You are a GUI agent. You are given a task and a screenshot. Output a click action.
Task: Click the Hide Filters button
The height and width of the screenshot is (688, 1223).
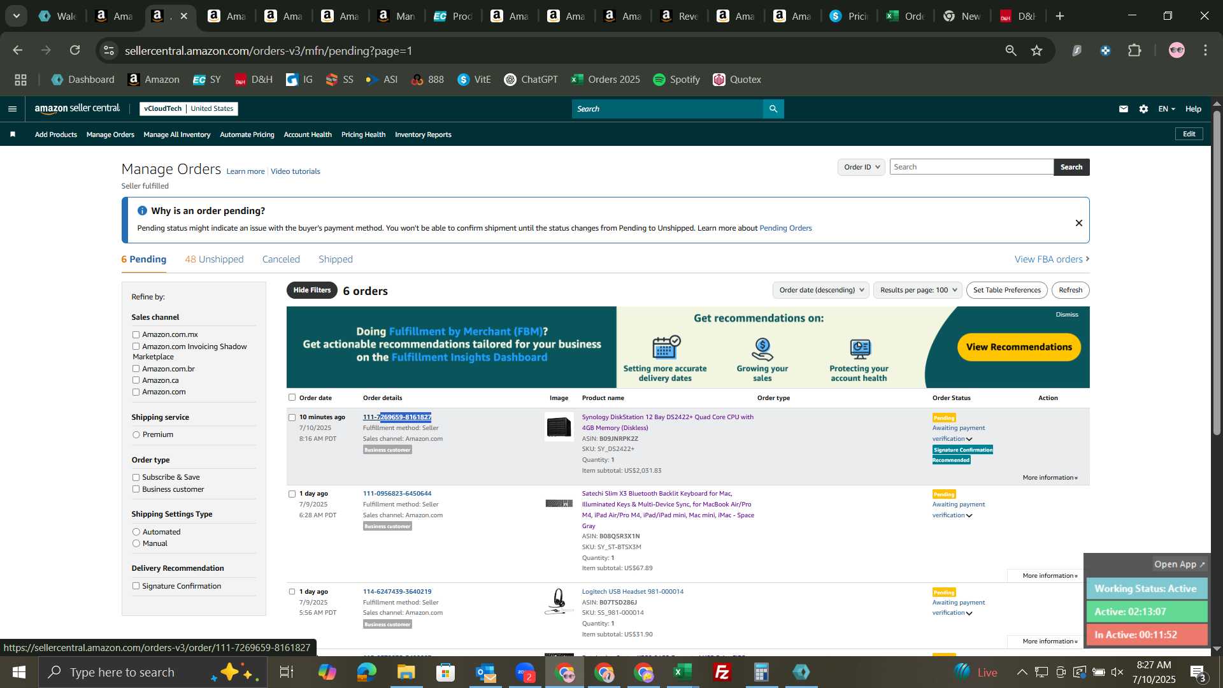(x=312, y=290)
